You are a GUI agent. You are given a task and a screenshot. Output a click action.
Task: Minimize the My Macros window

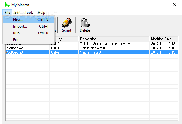[147, 5]
